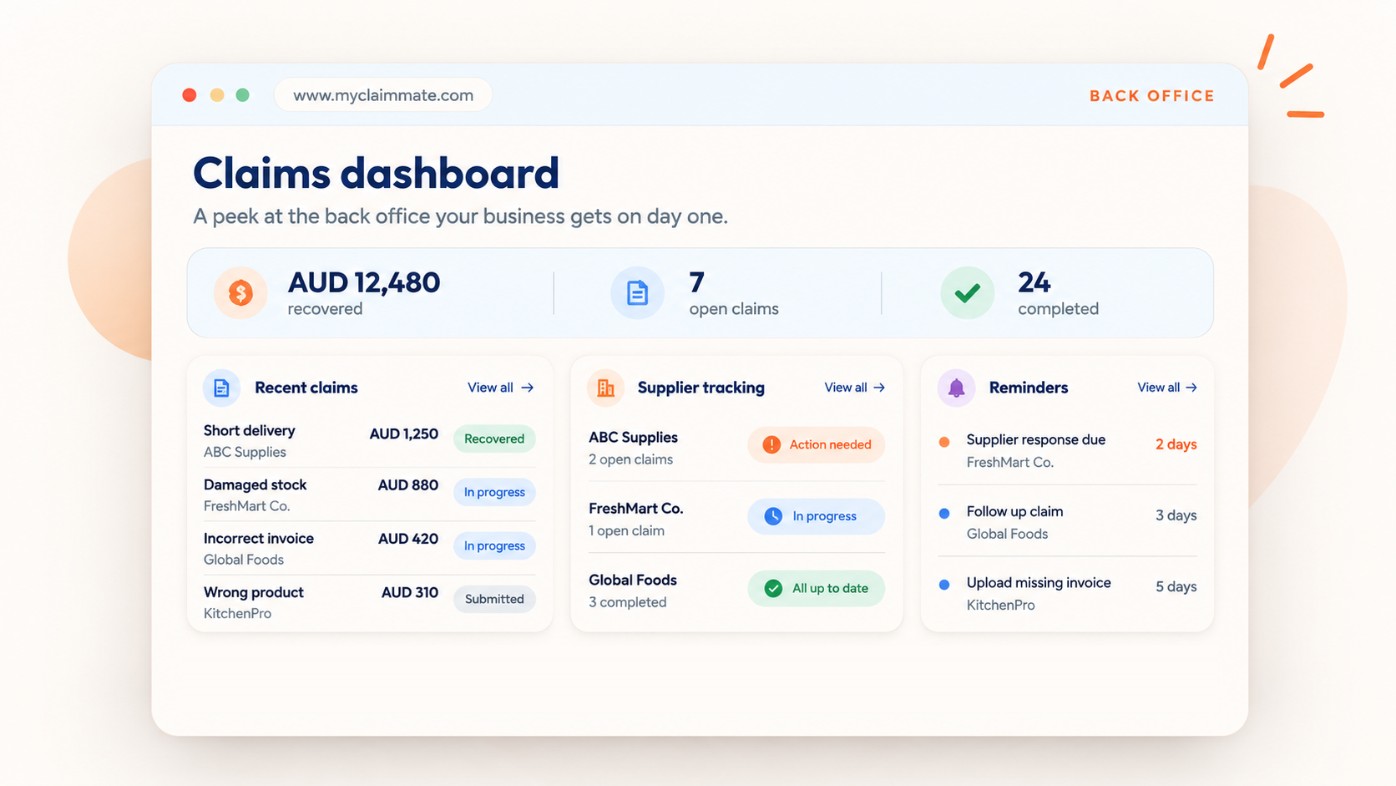Select the Wrong product claim

(x=369, y=602)
